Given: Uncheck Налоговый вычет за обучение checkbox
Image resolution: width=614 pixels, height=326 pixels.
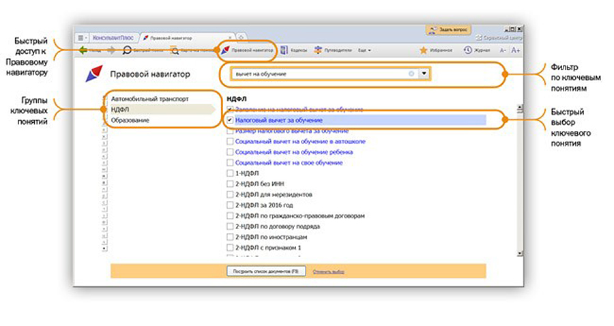Looking at the screenshot, I should (x=230, y=120).
